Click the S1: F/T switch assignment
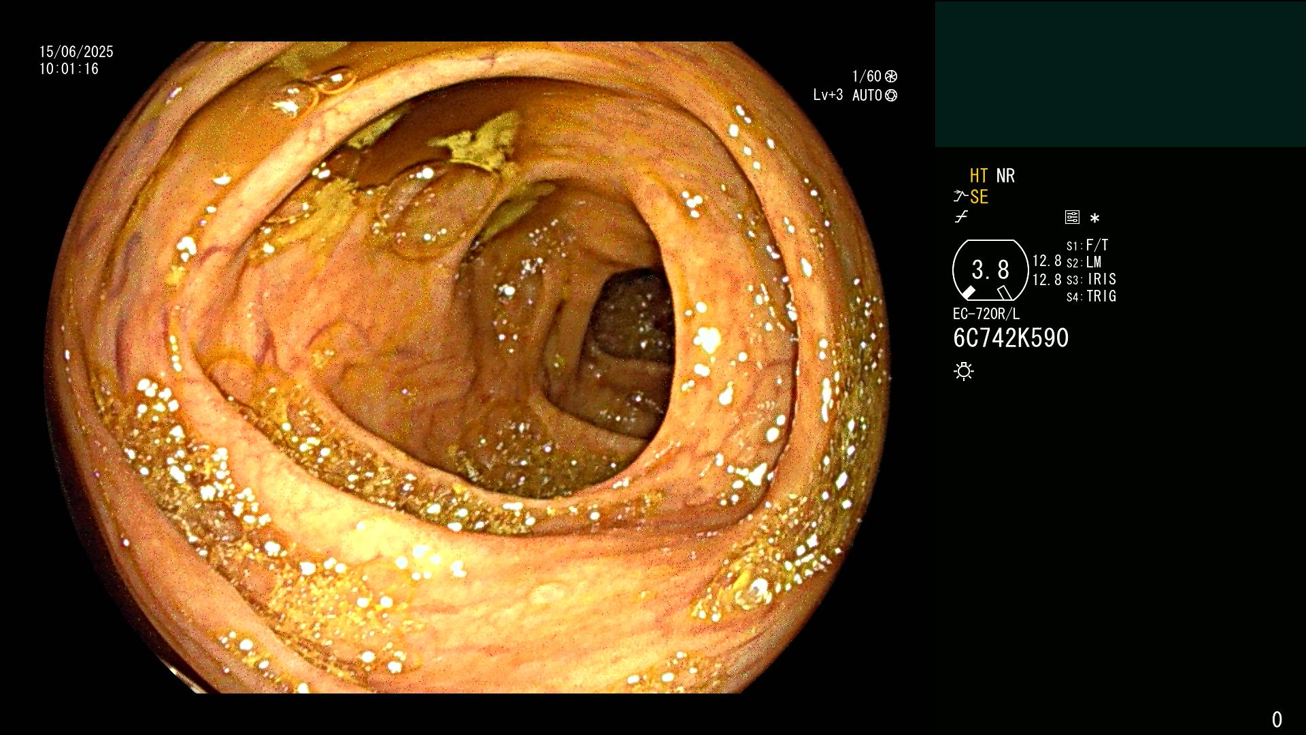Image resolution: width=1306 pixels, height=735 pixels. (x=1088, y=245)
